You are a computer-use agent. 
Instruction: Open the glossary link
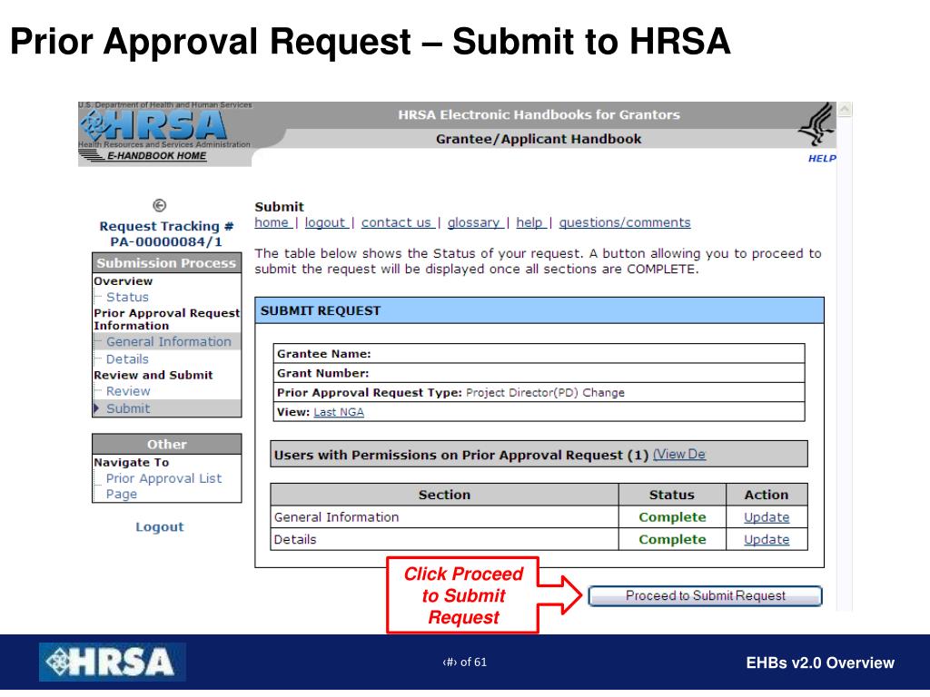tap(474, 222)
